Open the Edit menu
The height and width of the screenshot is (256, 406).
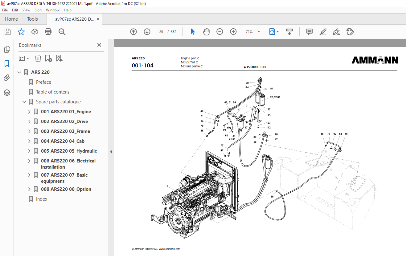pos(15,10)
